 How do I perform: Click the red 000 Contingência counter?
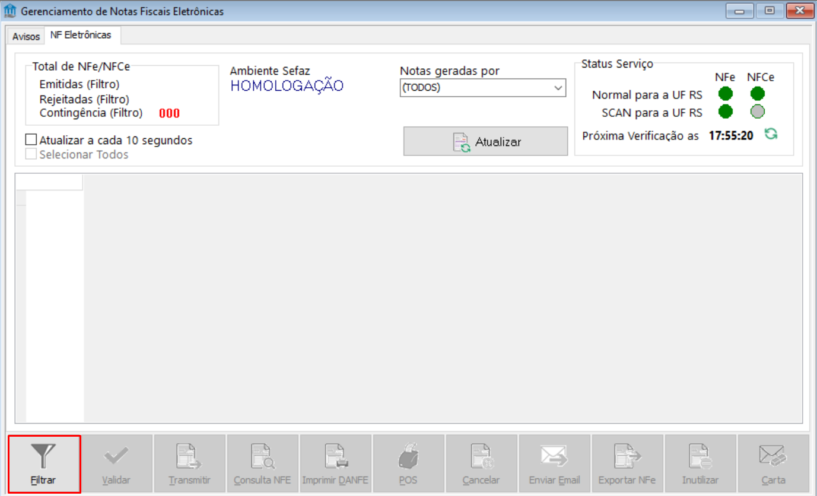click(169, 113)
